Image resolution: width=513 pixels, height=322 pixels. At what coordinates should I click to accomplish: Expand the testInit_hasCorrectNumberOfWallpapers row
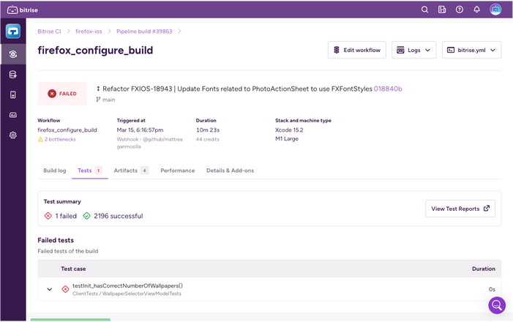50,289
